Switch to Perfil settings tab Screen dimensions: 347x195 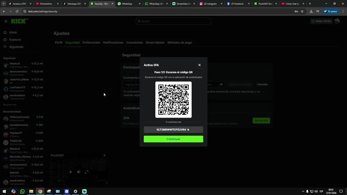pyautogui.click(x=59, y=43)
